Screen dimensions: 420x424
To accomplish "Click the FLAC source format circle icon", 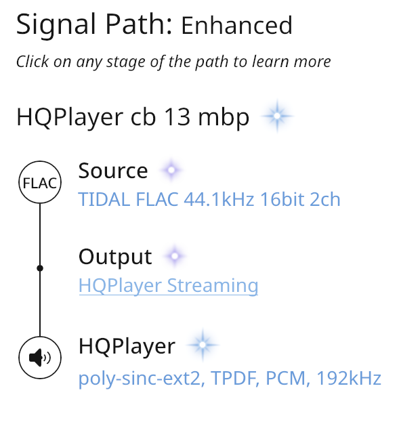I will click(40, 182).
